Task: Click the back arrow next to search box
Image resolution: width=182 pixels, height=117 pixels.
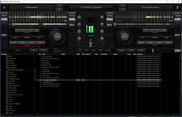Action: click(x=79, y=50)
